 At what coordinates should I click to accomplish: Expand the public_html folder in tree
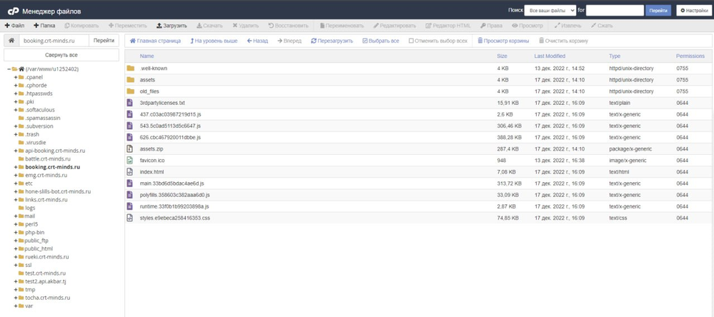tap(16, 248)
